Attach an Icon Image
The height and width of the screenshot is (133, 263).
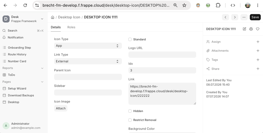tap(61, 108)
